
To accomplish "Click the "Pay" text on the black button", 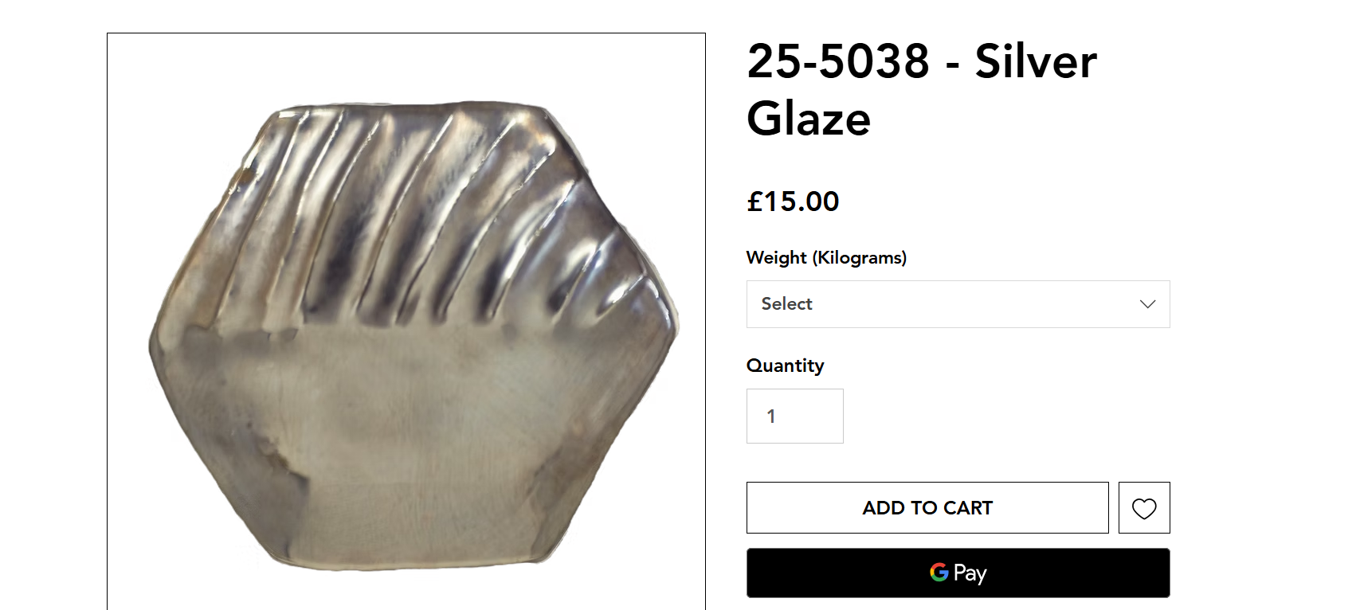I will 970,573.
